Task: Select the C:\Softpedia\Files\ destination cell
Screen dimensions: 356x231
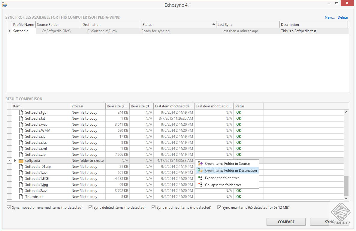Action: pos(111,31)
